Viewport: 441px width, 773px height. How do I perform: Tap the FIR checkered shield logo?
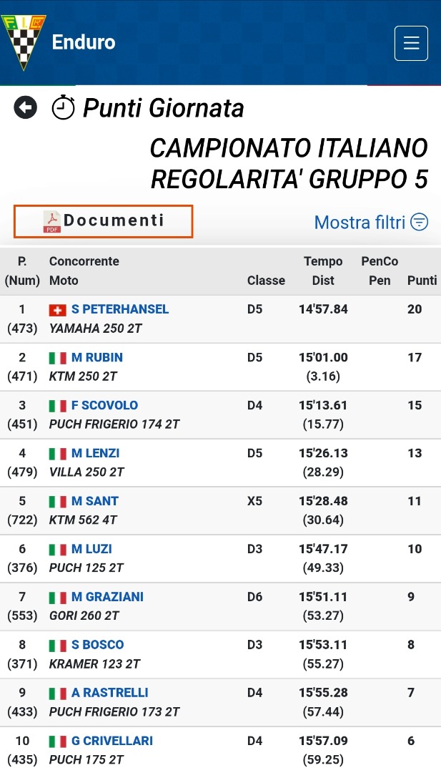pos(23,42)
